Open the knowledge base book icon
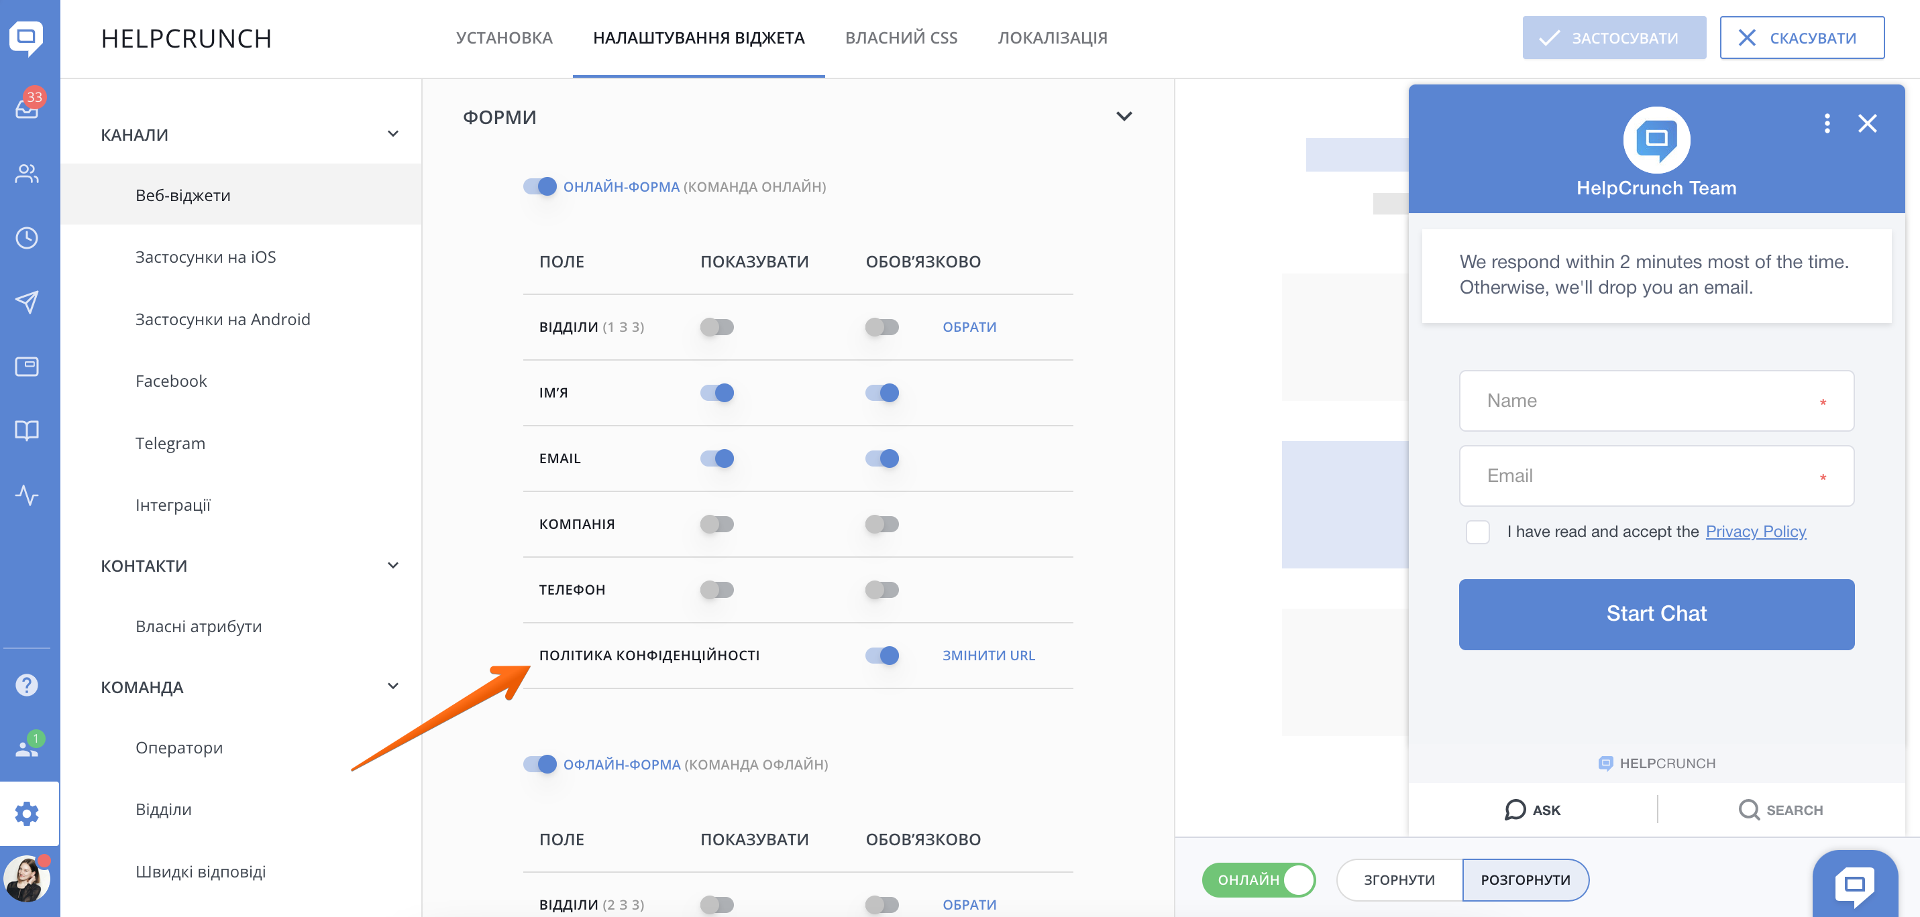The width and height of the screenshot is (1920, 917). (x=27, y=430)
